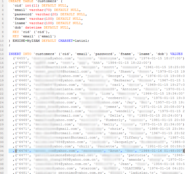The height and width of the screenshot is (174, 185).
Task: Click line number 13 in the gutter
Action: 2,54
